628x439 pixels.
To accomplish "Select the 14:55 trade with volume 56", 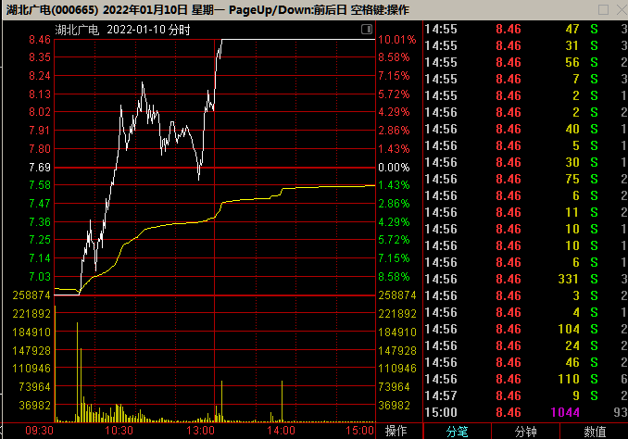I will click(x=525, y=62).
